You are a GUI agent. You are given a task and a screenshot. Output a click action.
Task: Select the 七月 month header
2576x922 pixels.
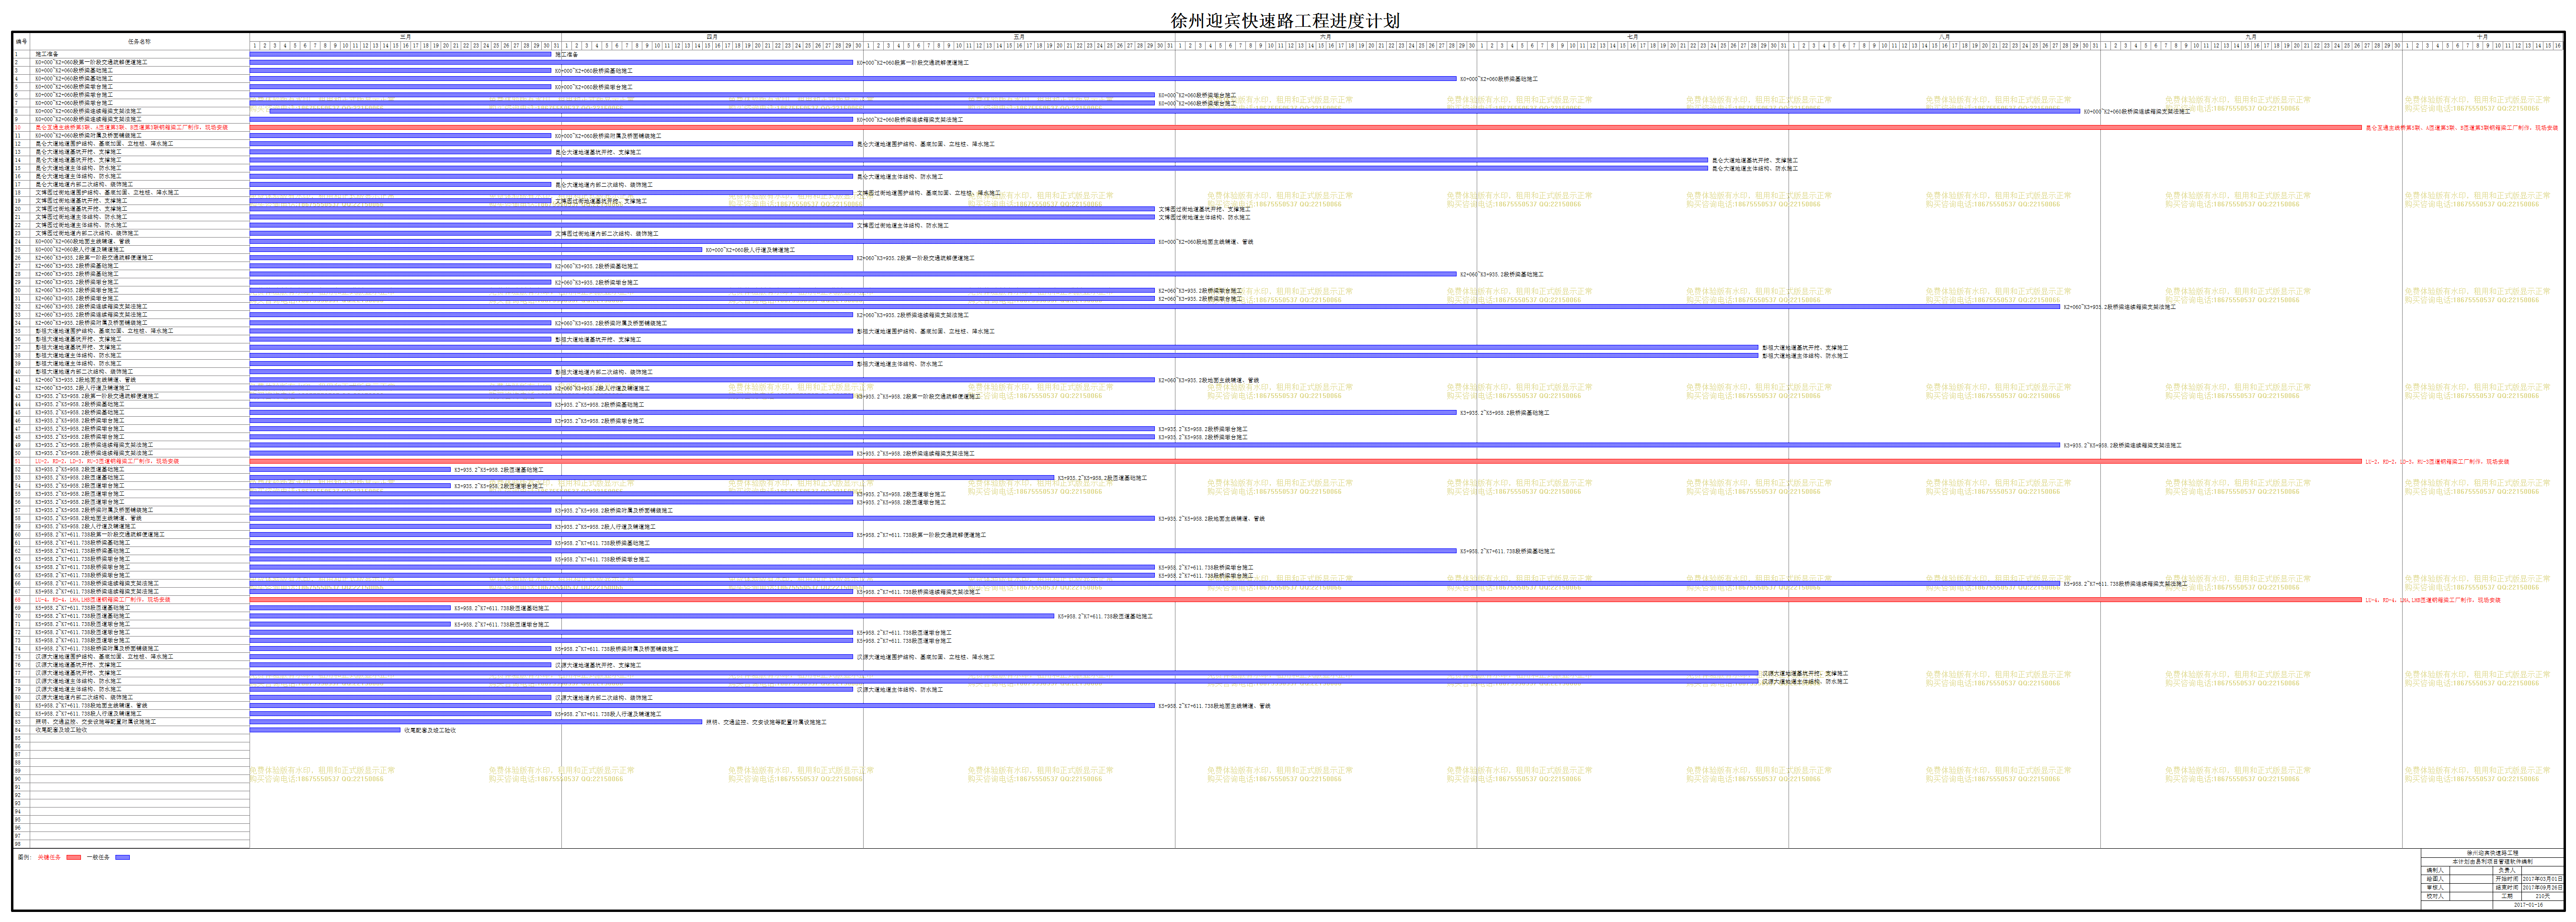[1633, 37]
